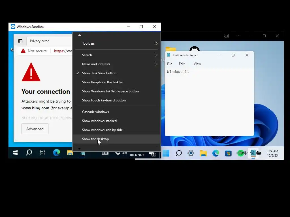This screenshot has height=217, width=290.
Task: Open Microsoft Store on Windows 11 taskbar
Action: (x=228, y=153)
